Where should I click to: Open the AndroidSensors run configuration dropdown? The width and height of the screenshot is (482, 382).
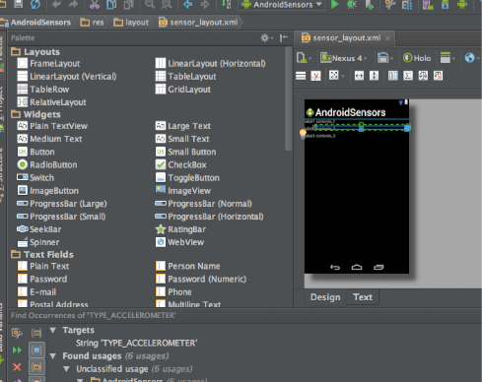click(x=282, y=5)
